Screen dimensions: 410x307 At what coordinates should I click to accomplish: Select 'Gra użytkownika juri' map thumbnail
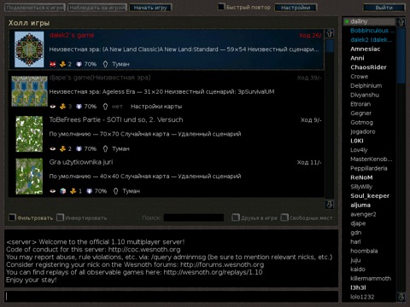point(29,177)
